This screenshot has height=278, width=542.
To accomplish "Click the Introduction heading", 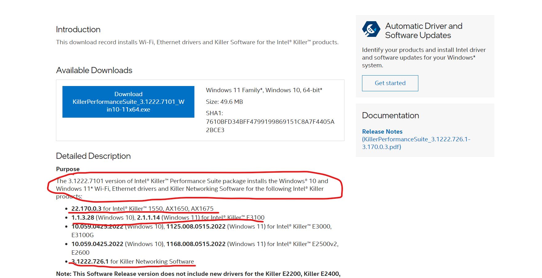I will tap(78, 29).
